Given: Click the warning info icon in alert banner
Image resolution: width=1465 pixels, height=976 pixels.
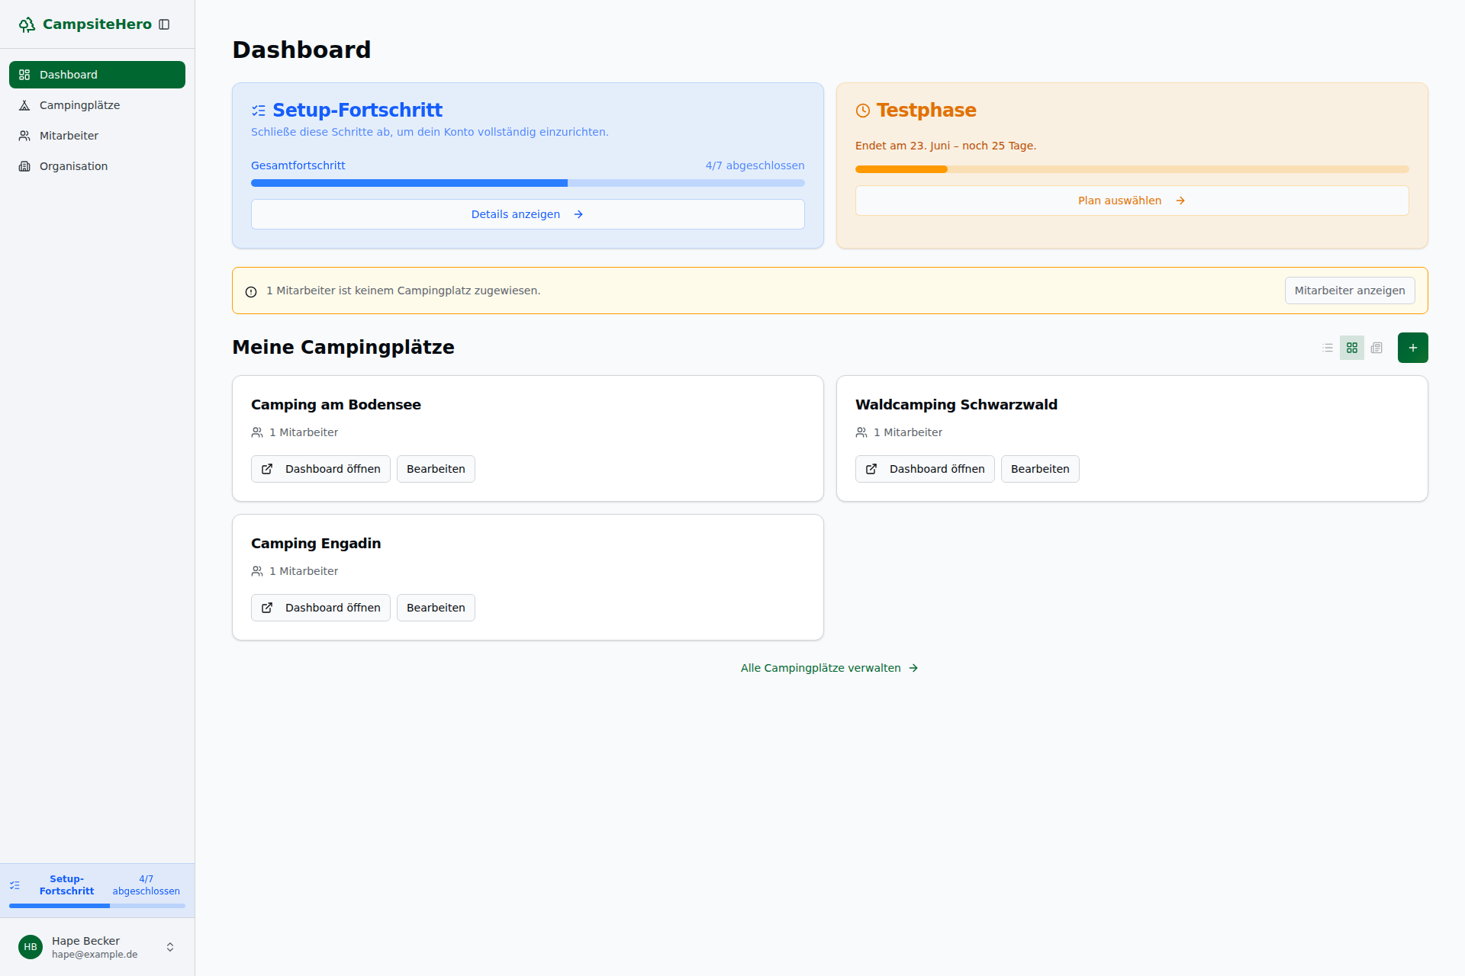Looking at the screenshot, I should coord(251,291).
